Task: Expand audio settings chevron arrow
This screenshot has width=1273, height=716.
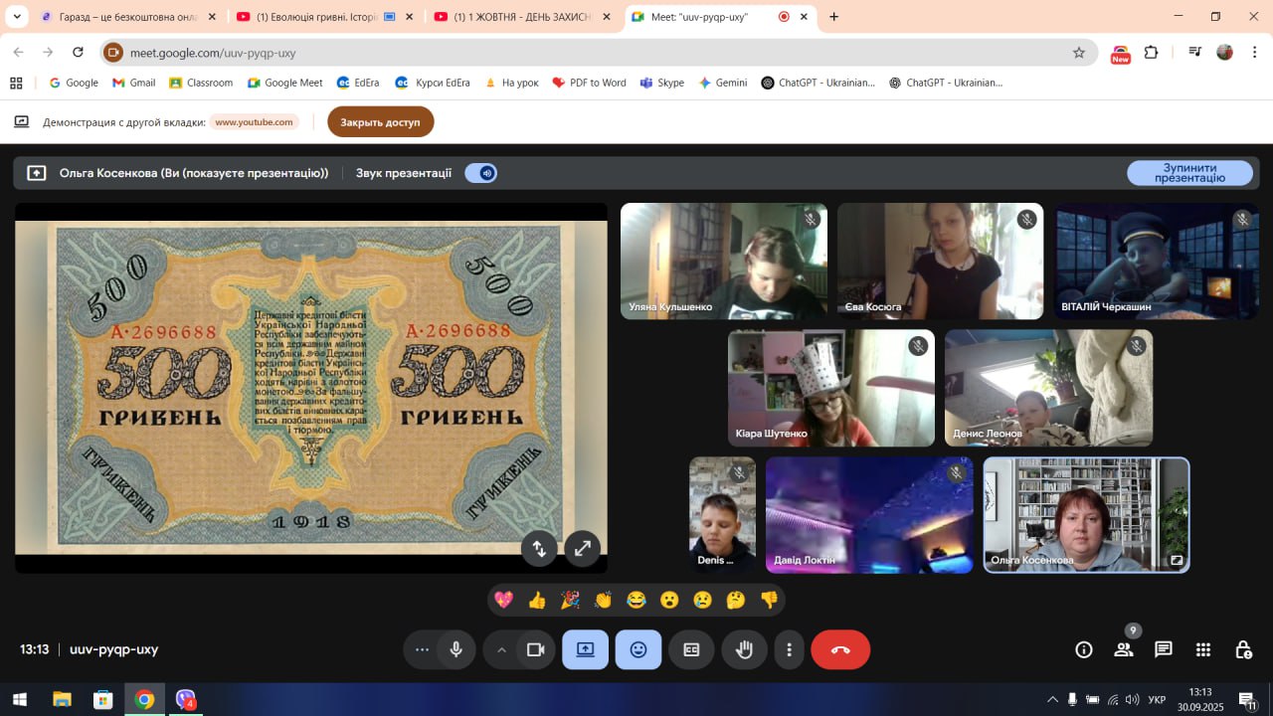Action: click(x=501, y=649)
